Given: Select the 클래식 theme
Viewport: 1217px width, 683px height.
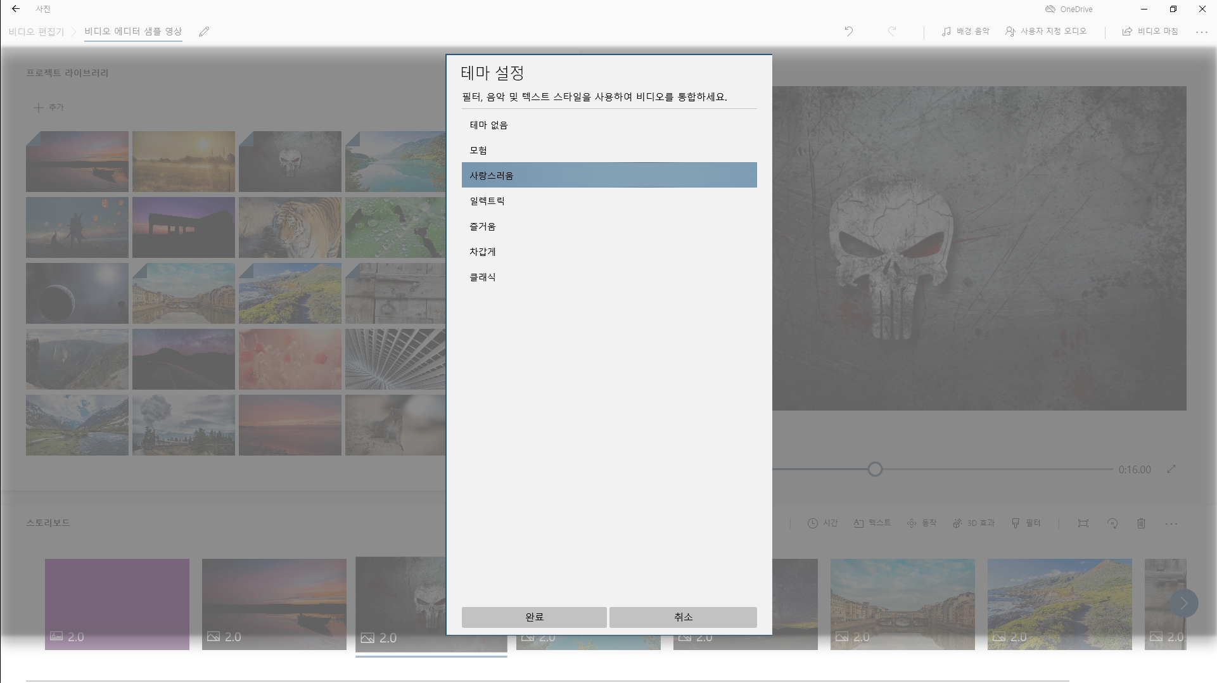Looking at the screenshot, I should [609, 277].
